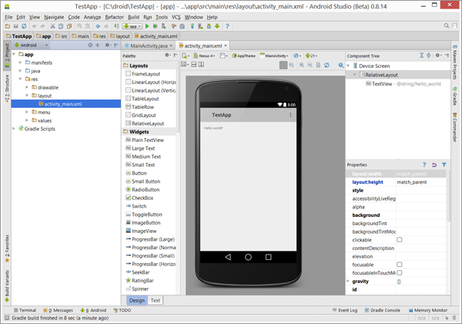
Task: Select the activity_main.xml file in project tree
Action: [66, 104]
